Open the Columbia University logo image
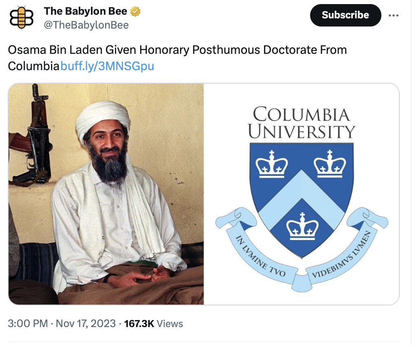Image resolution: width=414 pixels, height=345 pixels. click(302, 194)
